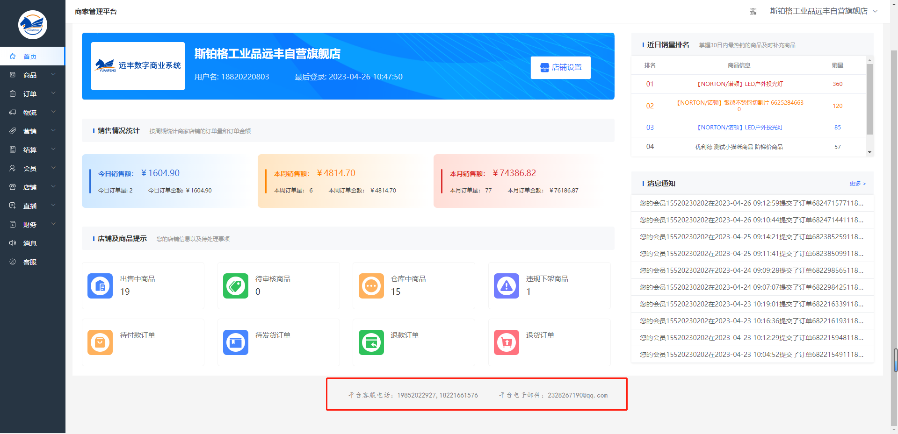Open rank 03 product NORTON LED户外投光灯

coord(740,128)
